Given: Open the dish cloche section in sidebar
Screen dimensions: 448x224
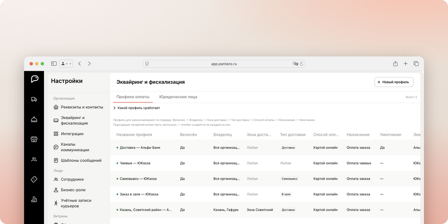Looking at the screenshot, I should [34, 120].
